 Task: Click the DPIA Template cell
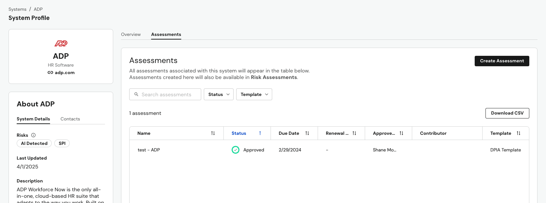coord(505,150)
